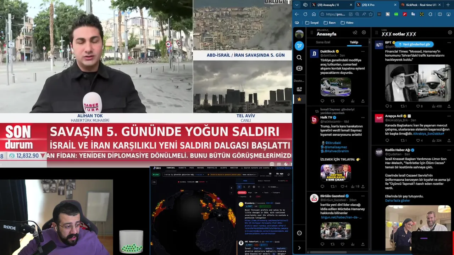Open the Sosyal bookmarks folder
454x255 pixels.
[x=312, y=23]
